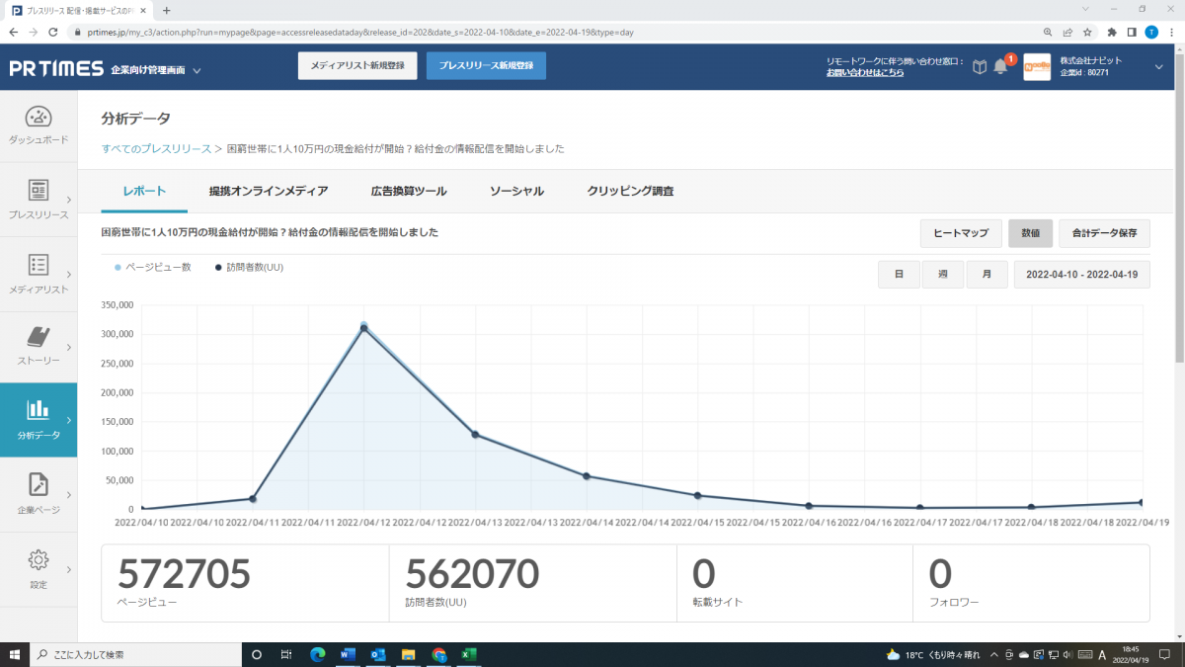1185x667 pixels.
Task: Switch to the 提携オンラインメディア tab
Action: (x=268, y=192)
